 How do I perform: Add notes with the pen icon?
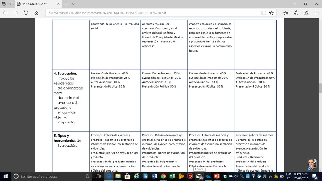pos(296,13)
